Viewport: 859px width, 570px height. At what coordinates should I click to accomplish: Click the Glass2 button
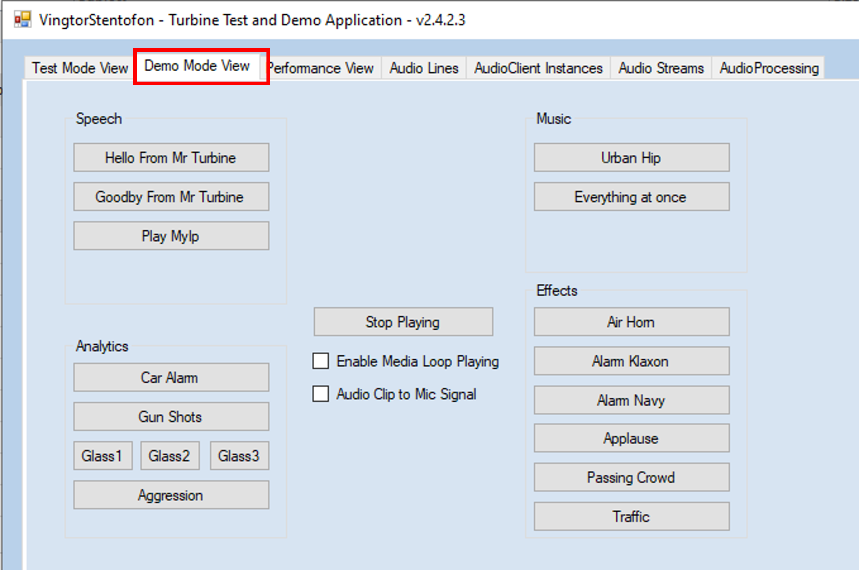click(170, 456)
